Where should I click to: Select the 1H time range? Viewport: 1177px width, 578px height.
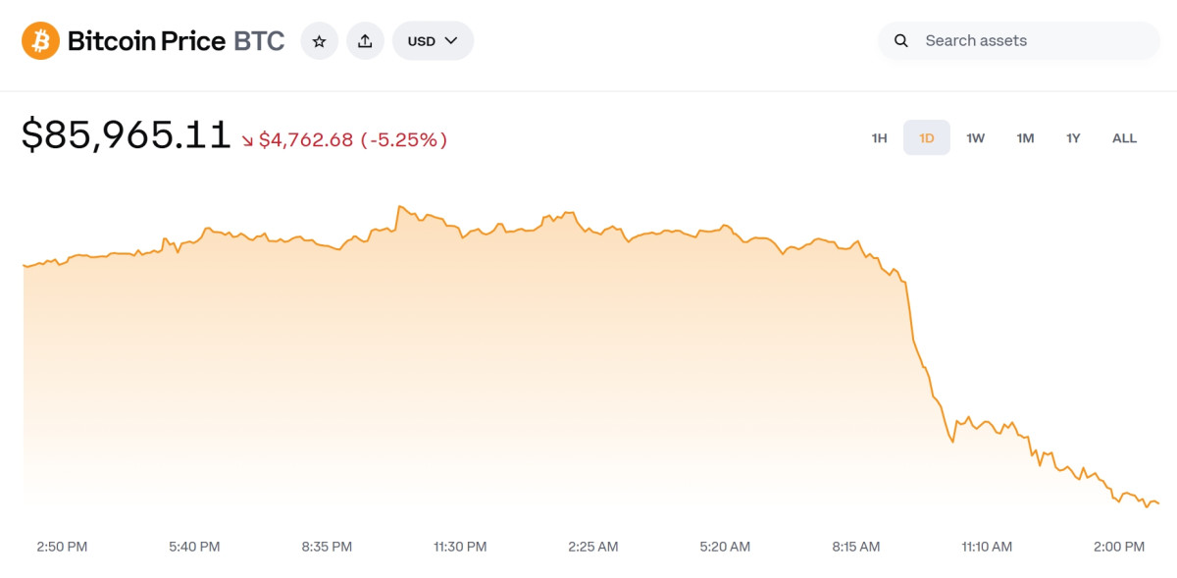879,138
